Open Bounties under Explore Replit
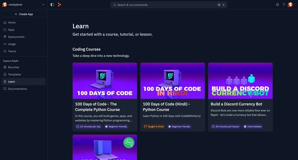 click(x=24, y=67)
